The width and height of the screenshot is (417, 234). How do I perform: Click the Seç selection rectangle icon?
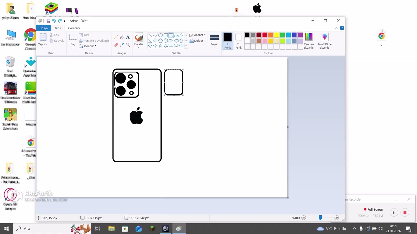(73, 37)
